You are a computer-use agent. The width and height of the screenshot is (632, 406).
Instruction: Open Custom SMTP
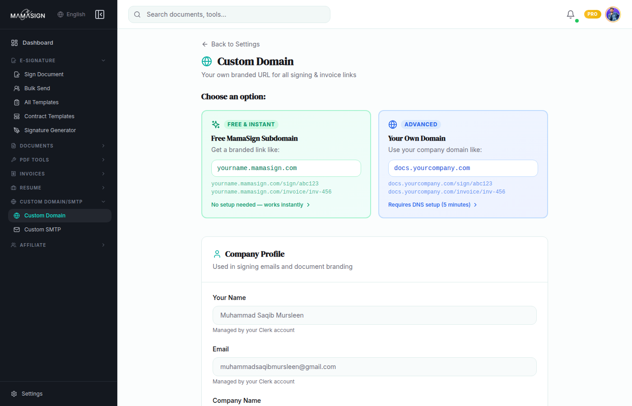[60, 230]
